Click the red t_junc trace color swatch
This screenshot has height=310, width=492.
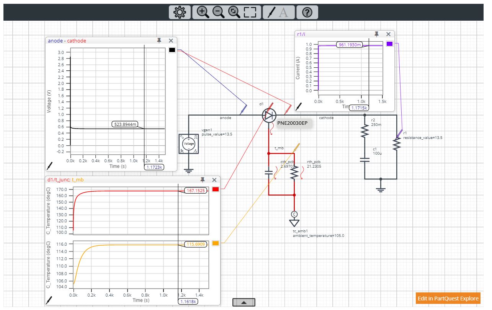click(x=216, y=190)
